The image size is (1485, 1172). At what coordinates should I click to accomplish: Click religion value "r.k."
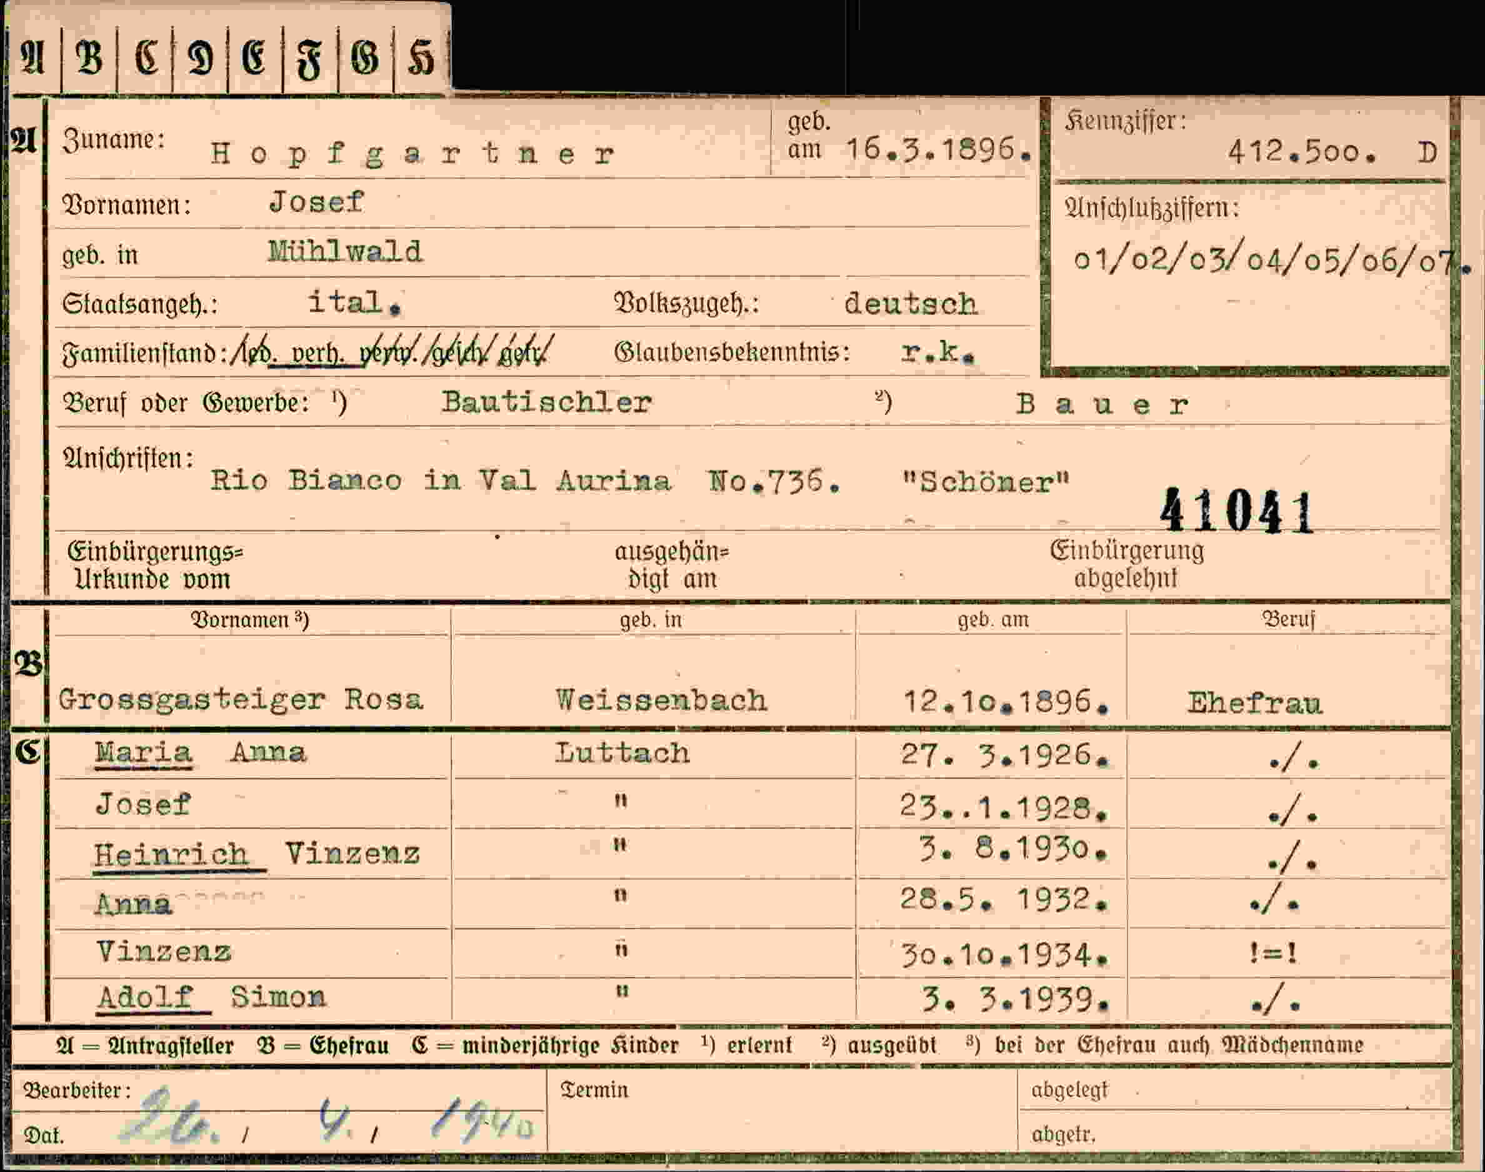tap(937, 353)
